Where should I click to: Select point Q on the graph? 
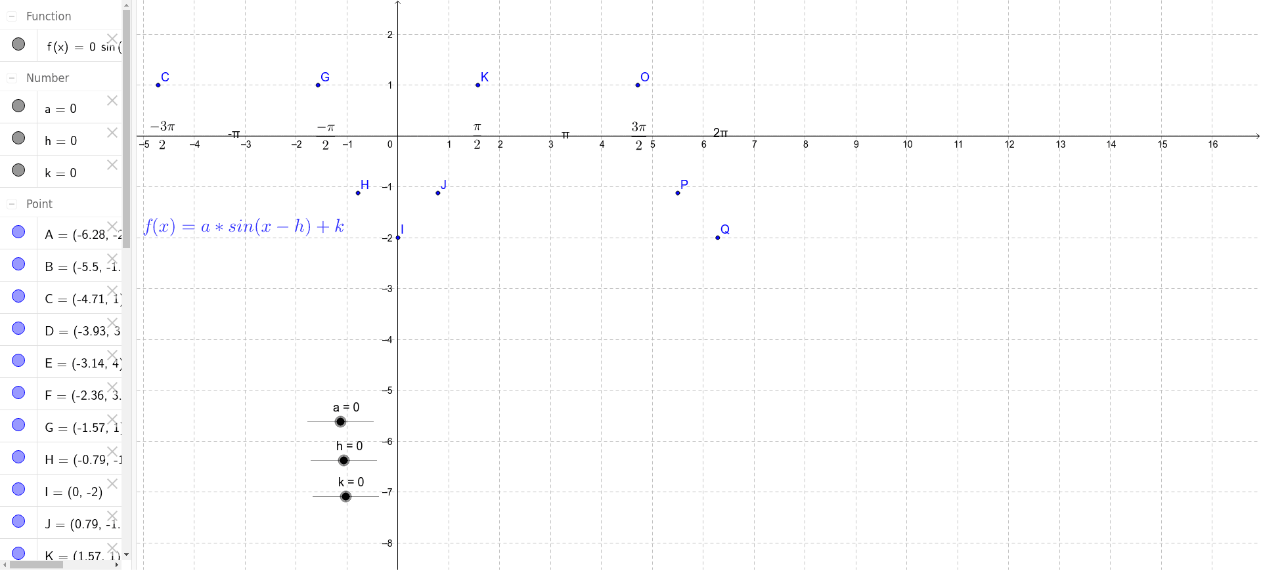[718, 238]
